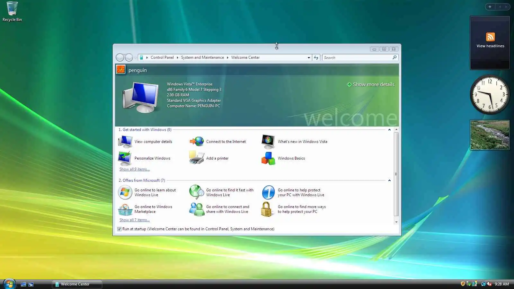
Task: Click the refresh button beside address bar
Action: click(x=316, y=57)
